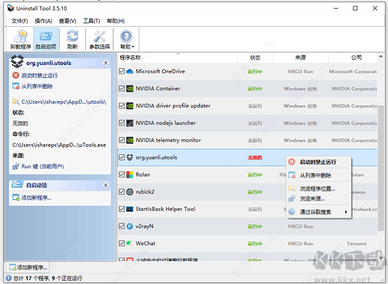388x284 pixels.
Task: Click the v2rayN app icon
Action: tap(130, 226)
